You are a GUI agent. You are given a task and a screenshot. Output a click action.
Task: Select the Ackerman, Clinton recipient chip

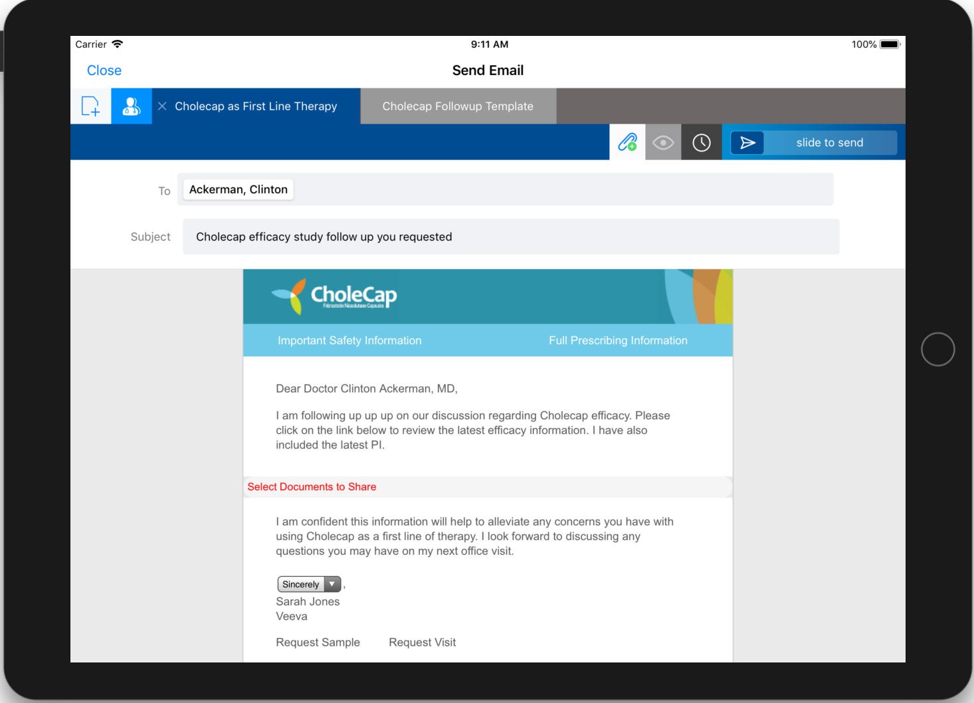239,189
